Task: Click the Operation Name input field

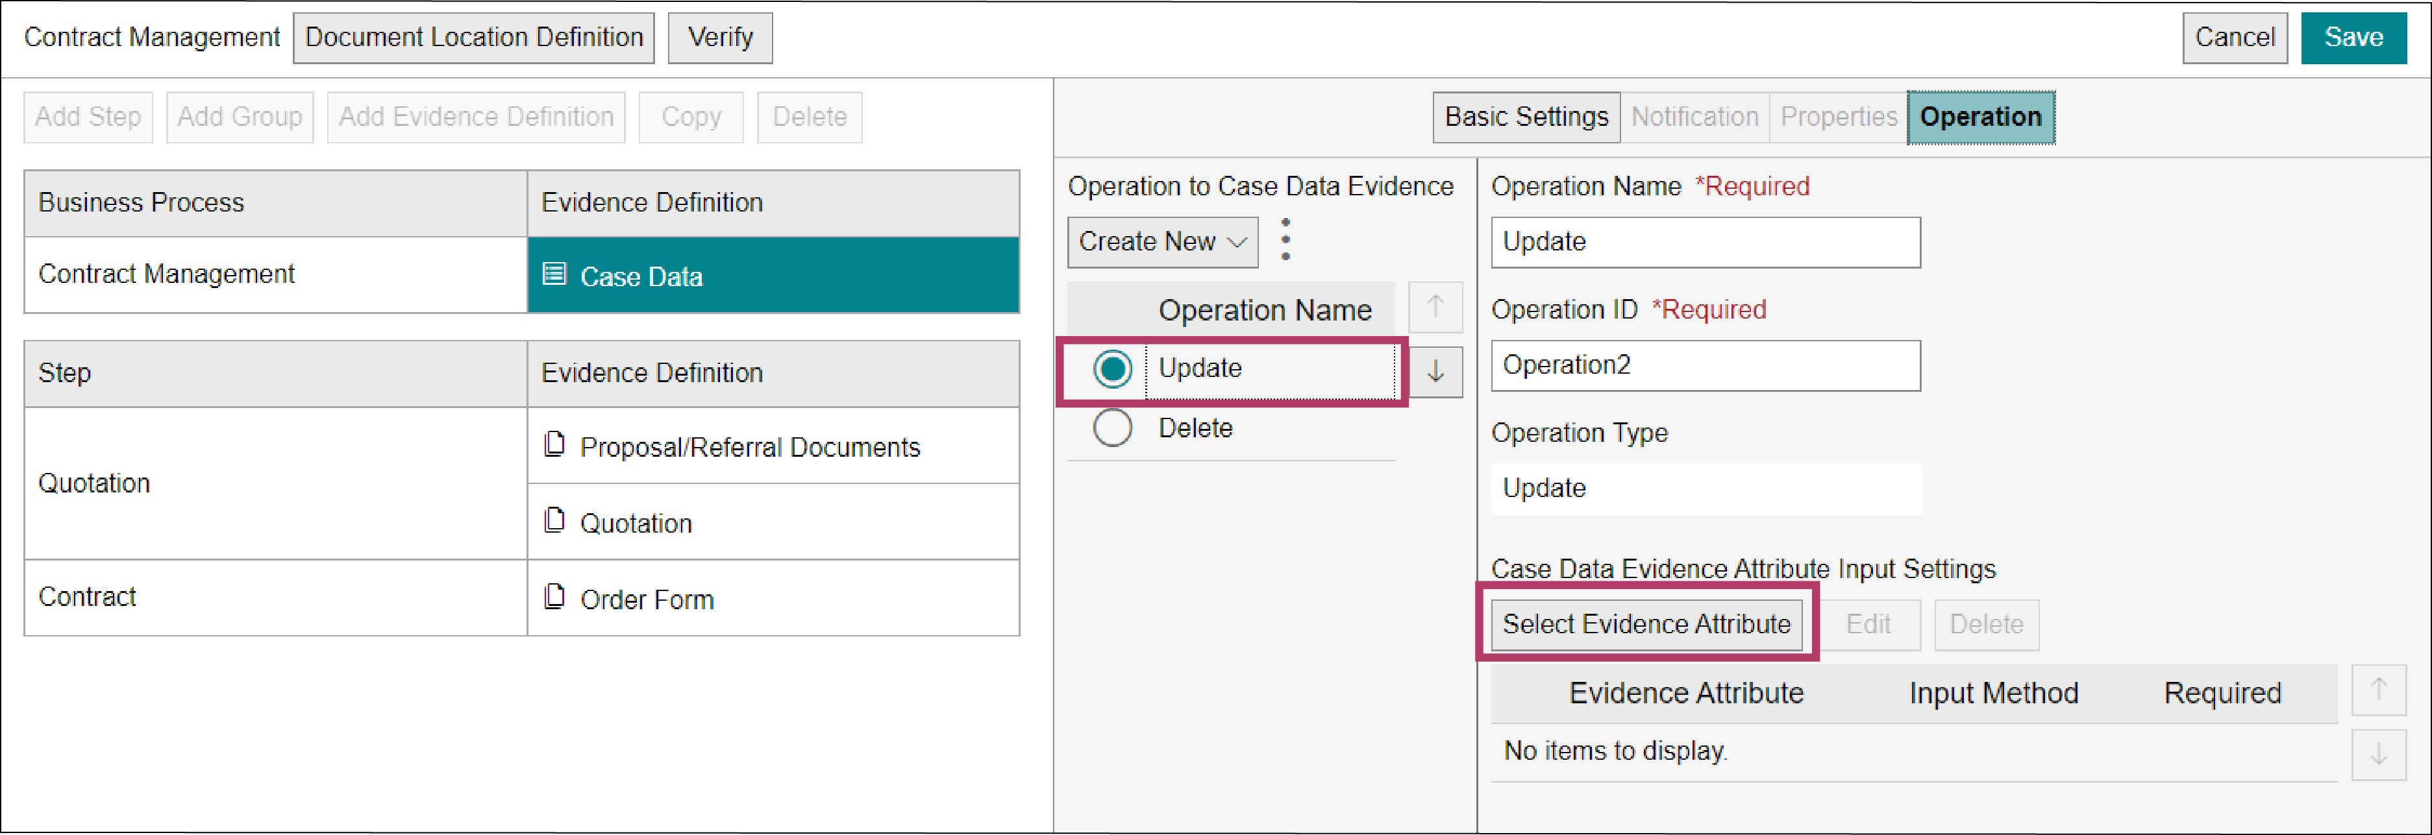Action: tap(1705, 243)
